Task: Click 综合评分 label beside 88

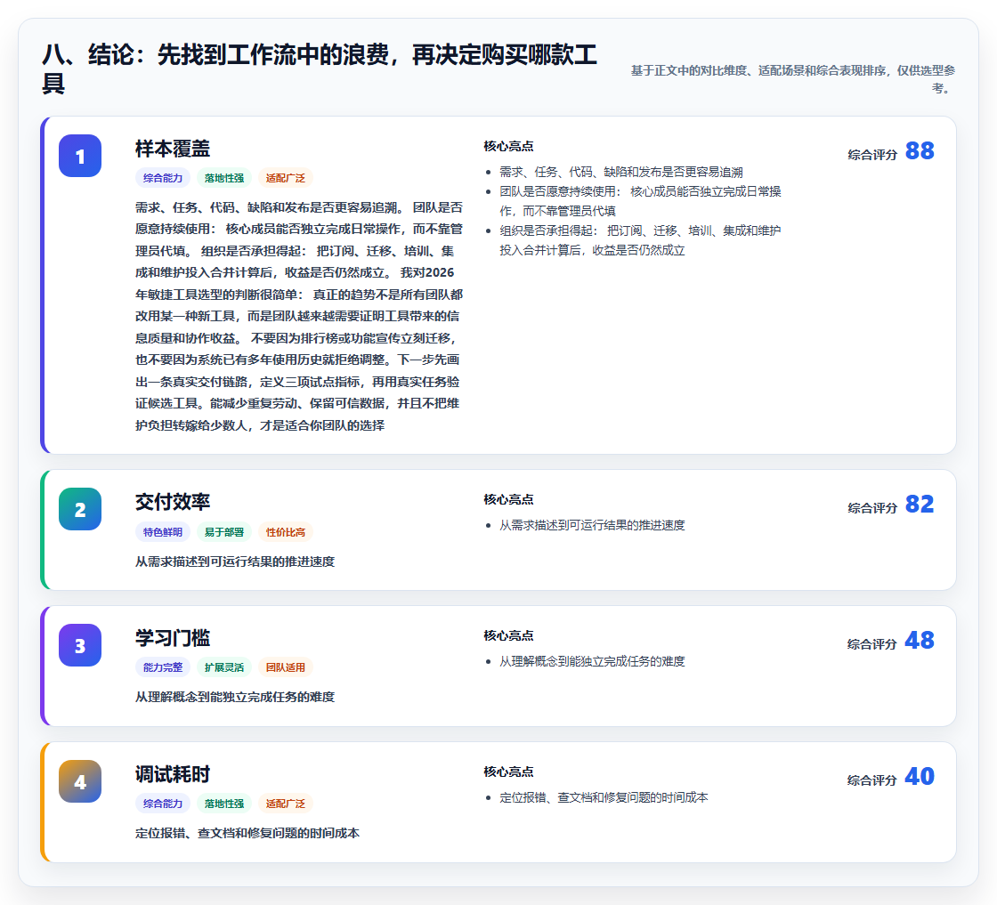Action: click(x=872, y=155)
